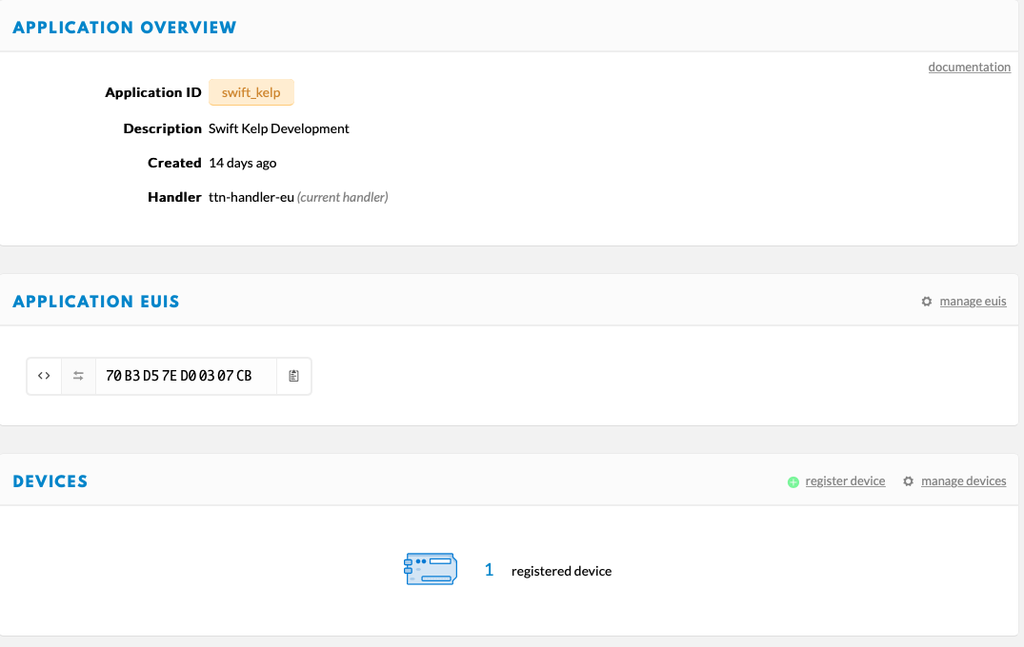The height and width of the screenshot is (647, 1024).
Task: Click the blue device board icon
Action: pos(431,569)
